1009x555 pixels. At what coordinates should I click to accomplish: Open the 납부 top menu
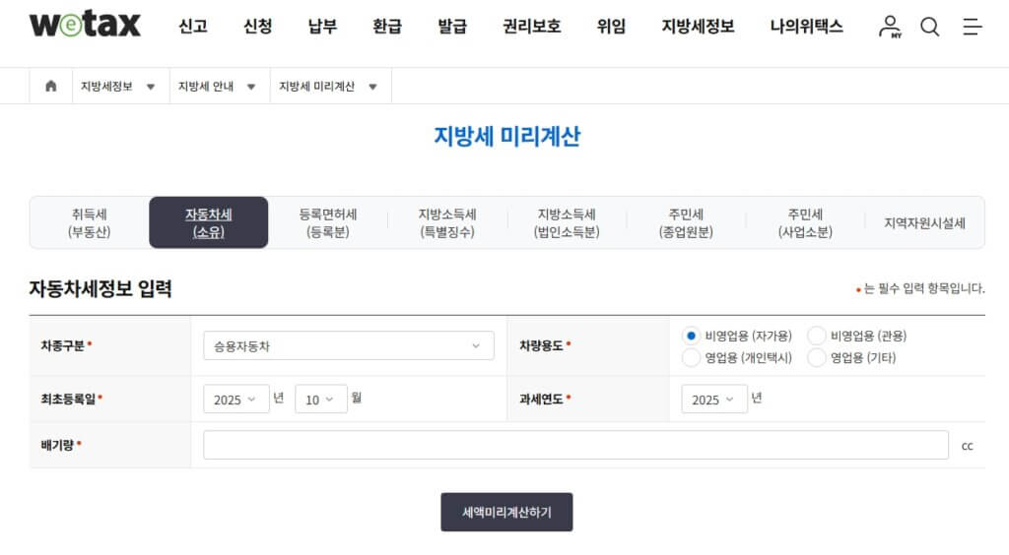(322, 27)
